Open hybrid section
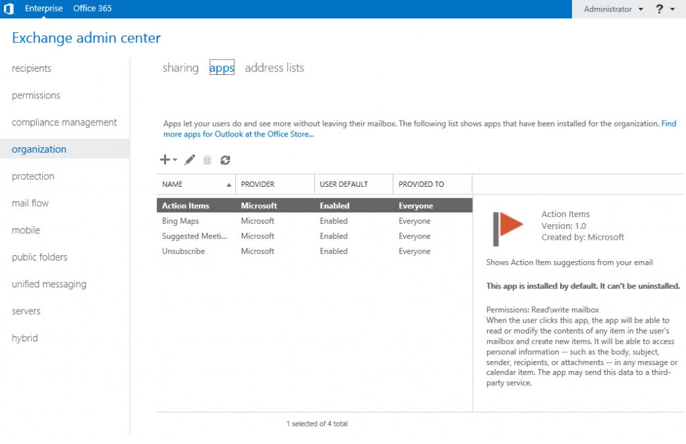686x444 pixels. (25, 338)
